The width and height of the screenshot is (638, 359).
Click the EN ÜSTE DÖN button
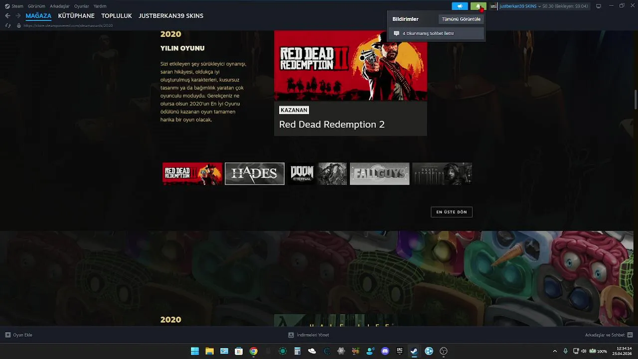tap(452, 212)
